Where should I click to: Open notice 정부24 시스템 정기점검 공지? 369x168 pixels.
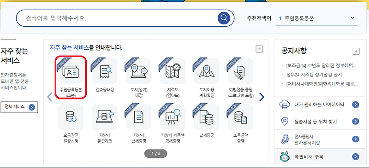(314, 75)
